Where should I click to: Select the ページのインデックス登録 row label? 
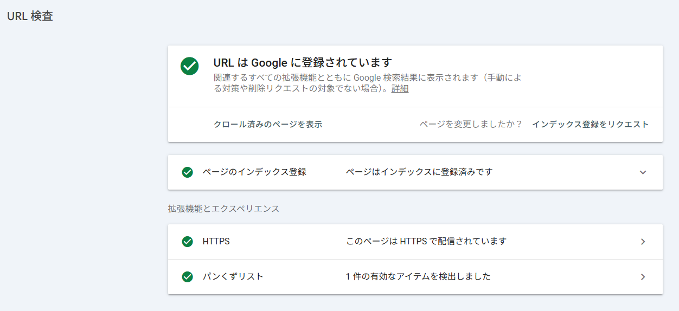(x=254, y=172)
